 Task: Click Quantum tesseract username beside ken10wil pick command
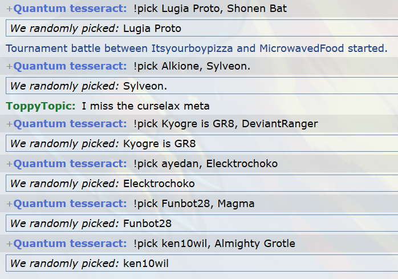[x=70, y=244]
